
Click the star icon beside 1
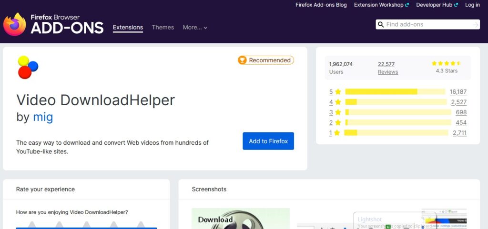click(x=337, y=133)
